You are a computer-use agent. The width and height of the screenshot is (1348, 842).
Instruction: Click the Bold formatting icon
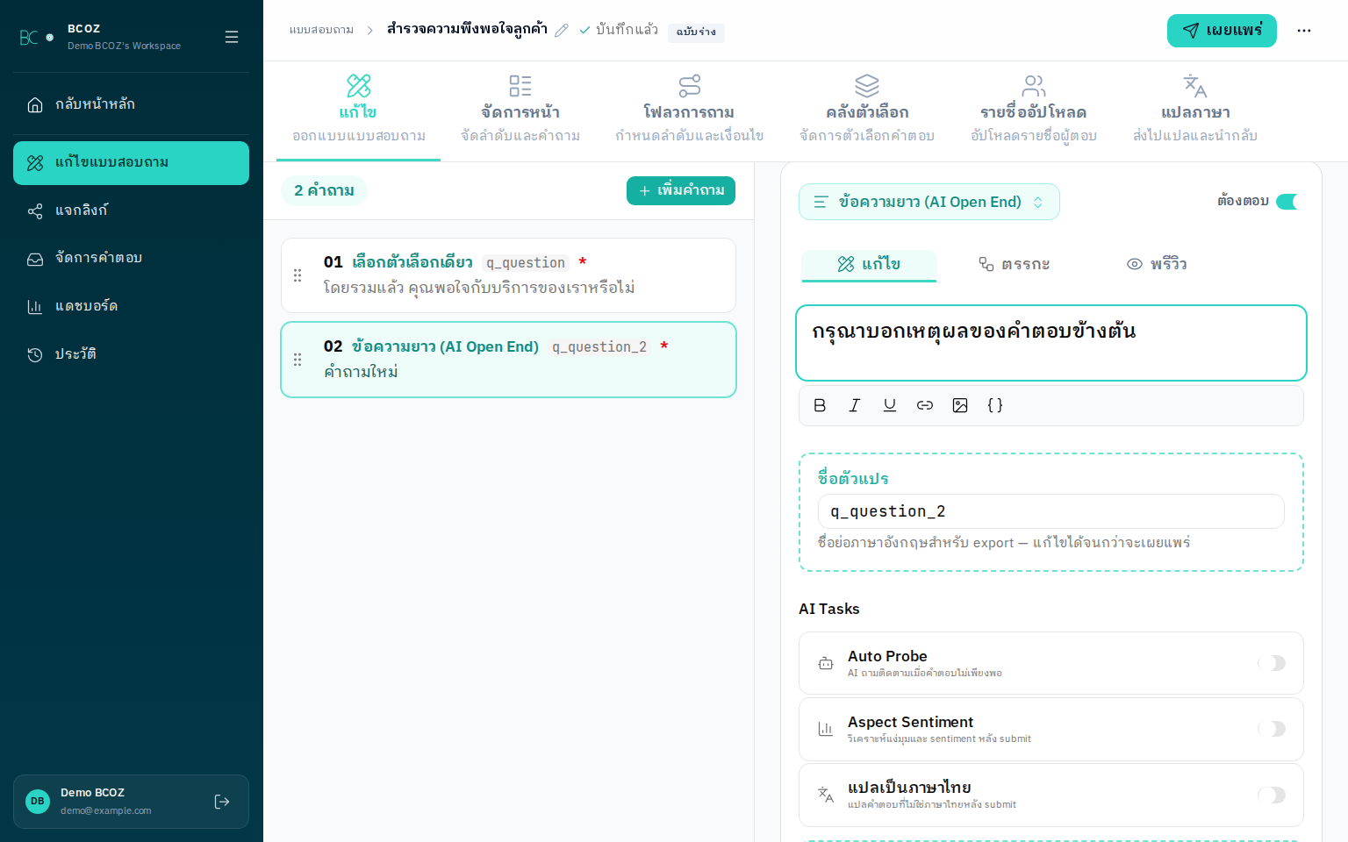[820, 405]
